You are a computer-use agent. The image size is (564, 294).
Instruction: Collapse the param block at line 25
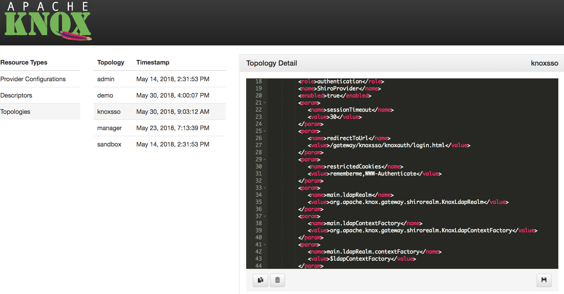click(265, 131)
